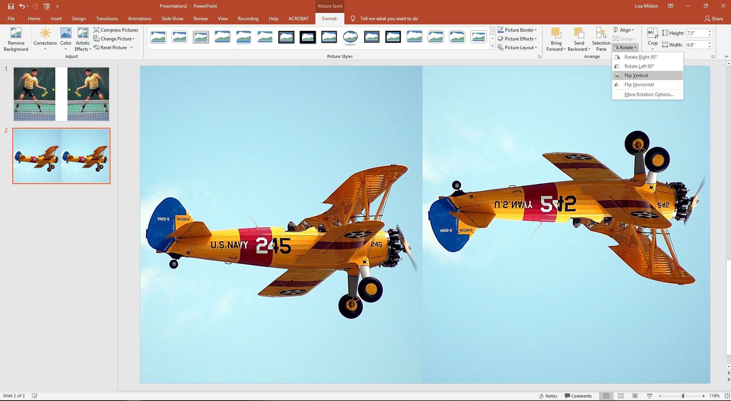Click the zoom in plus button
Screen dimensions: 731x401
point(704,396)
